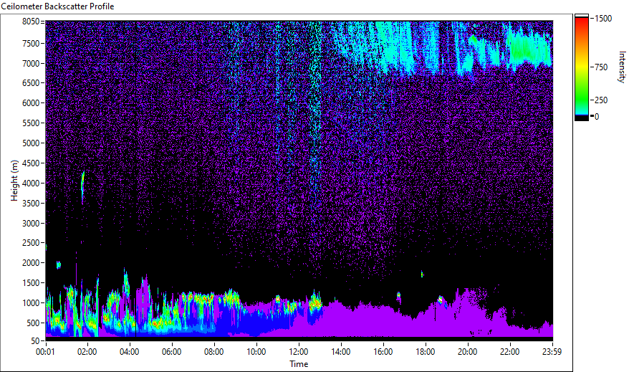Click the 3000 height axis value

pos(31,224)
